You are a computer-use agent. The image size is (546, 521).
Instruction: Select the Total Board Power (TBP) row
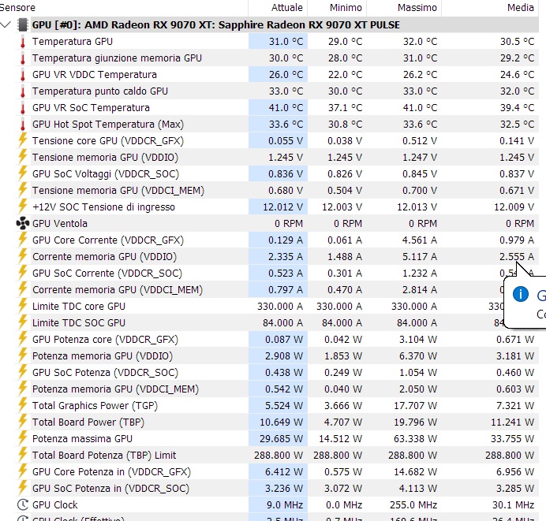[x=277, y=422]
